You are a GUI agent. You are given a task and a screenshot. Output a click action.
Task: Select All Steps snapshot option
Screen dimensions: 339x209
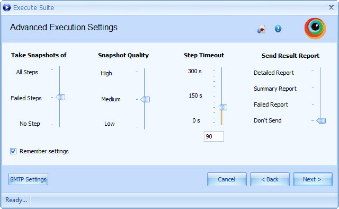click(x=27, y=72)
